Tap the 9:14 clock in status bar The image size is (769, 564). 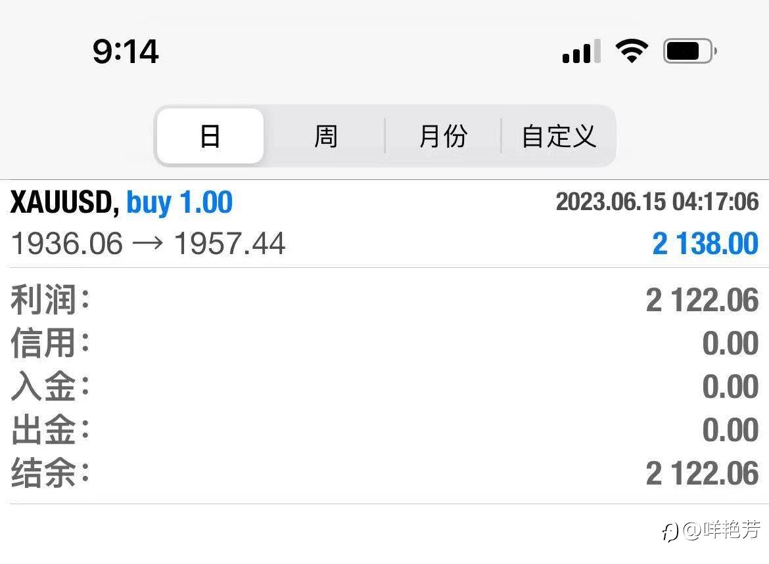(126, 51)
